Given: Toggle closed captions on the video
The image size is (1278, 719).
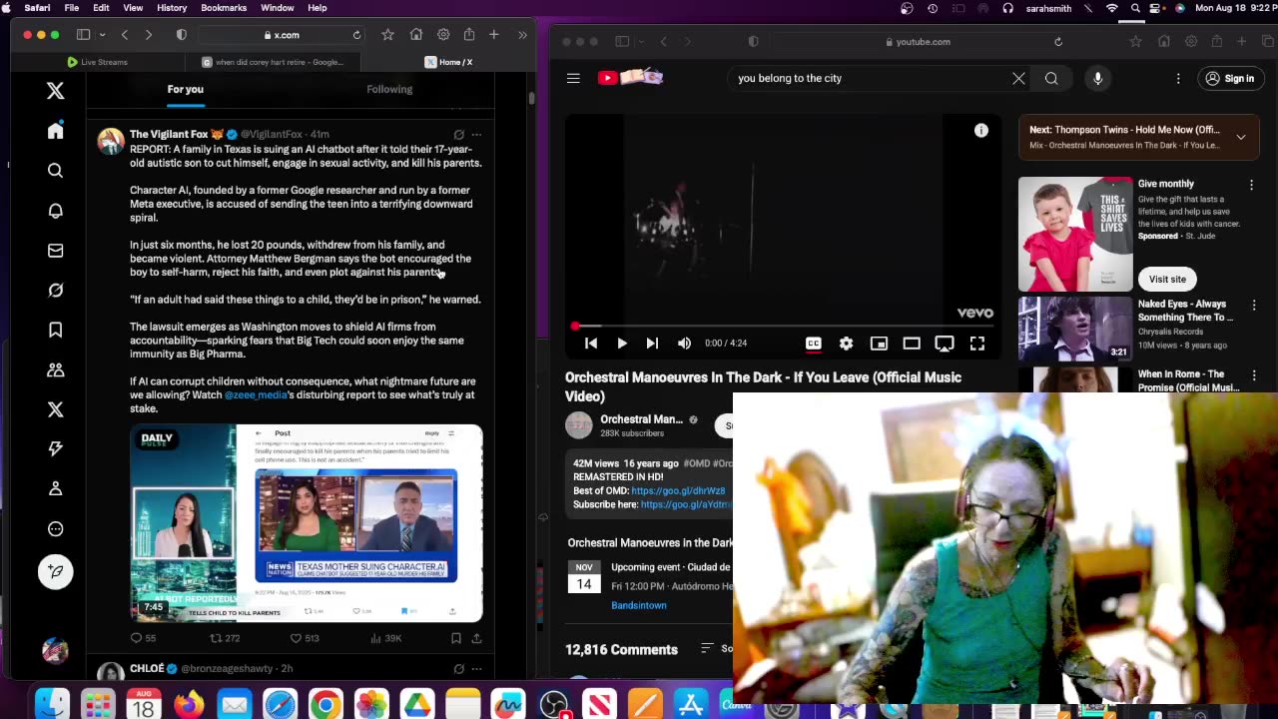Looking at the screenshot, I should (814, 344).
